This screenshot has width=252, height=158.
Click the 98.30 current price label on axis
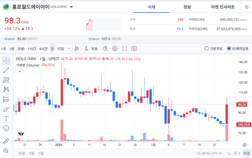click(241, 105)
